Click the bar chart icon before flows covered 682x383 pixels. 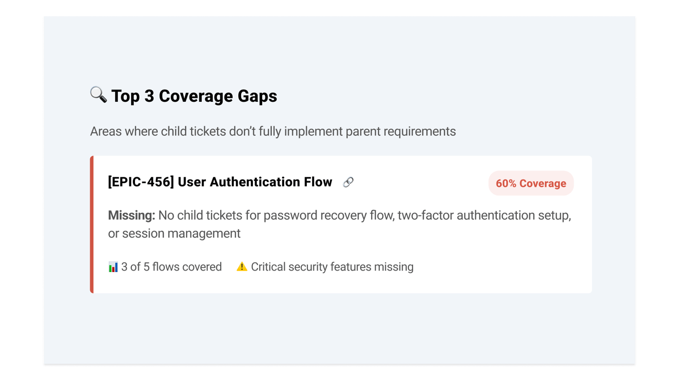(x=113, y=267)
